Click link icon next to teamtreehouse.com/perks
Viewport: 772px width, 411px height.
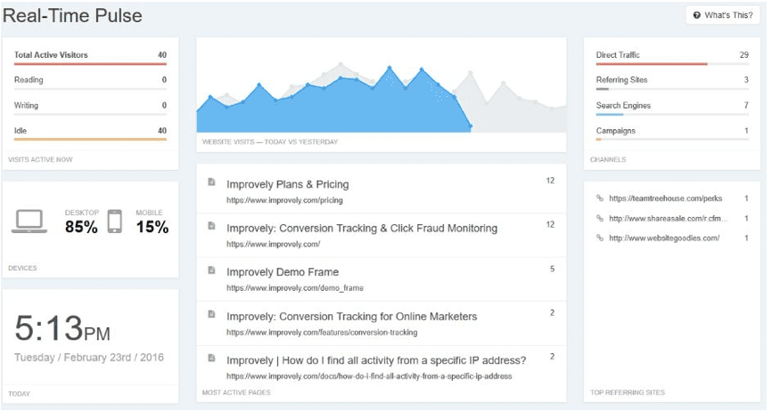(600, 198)
